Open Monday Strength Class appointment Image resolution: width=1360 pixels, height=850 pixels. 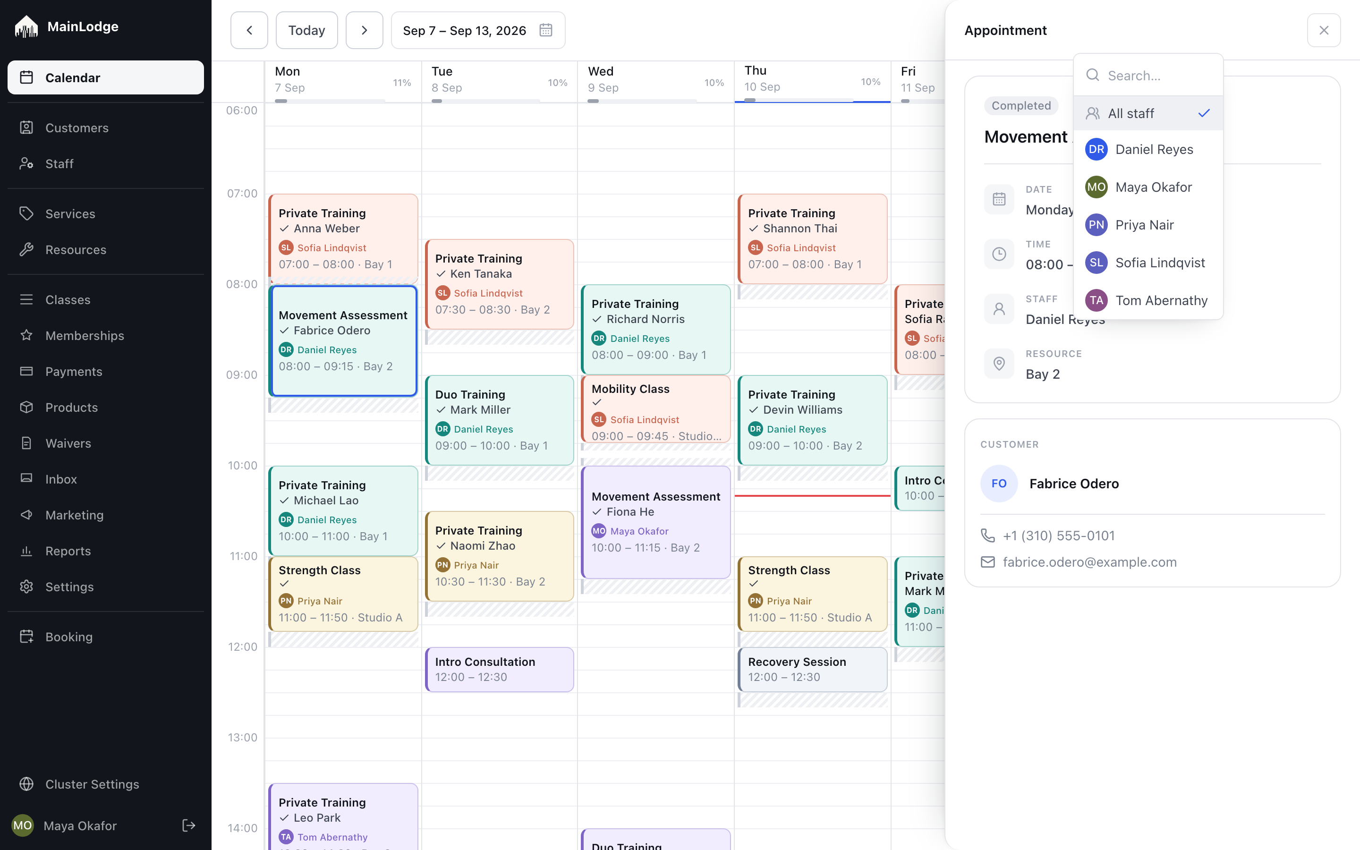[x=343, y=594]
